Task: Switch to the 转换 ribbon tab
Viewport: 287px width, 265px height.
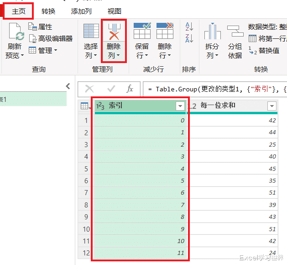Action: pos(48,11)
